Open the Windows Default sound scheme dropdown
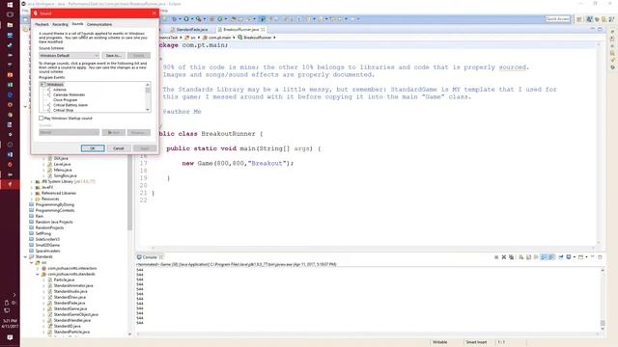 coord(69,56)
